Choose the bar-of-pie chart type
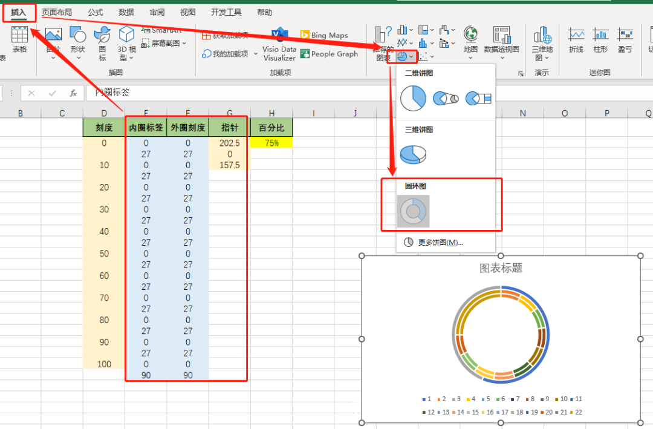The image size is (653, 429). pyautogui.click(x=478, y=98)
